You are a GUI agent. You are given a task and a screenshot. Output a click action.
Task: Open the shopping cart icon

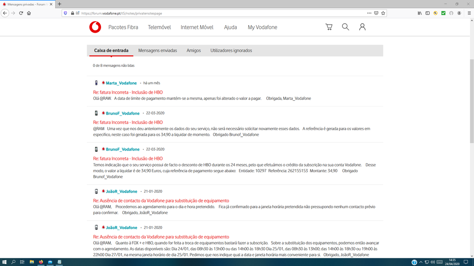[329, 27]
